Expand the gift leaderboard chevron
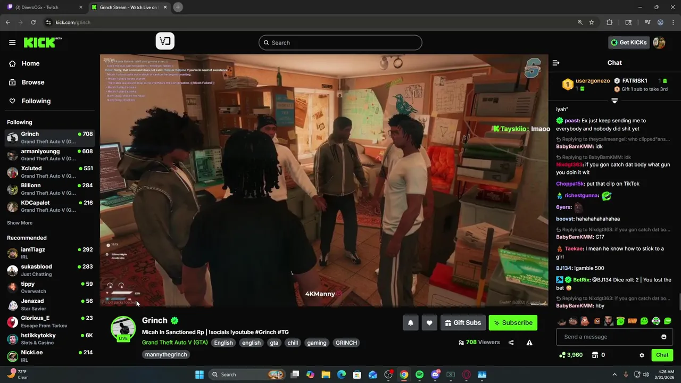Image resolution: width=681 pixels, height=383 pixels. click(x=614, y=100)
